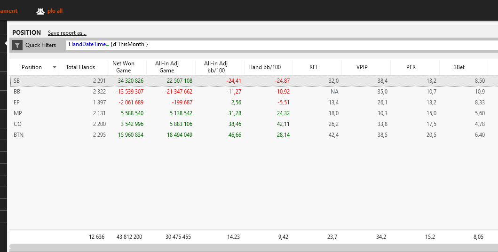Viewport: 498px width, 252px height.
Task: Click into the HandDateTime filter input field
Action: 282,45
